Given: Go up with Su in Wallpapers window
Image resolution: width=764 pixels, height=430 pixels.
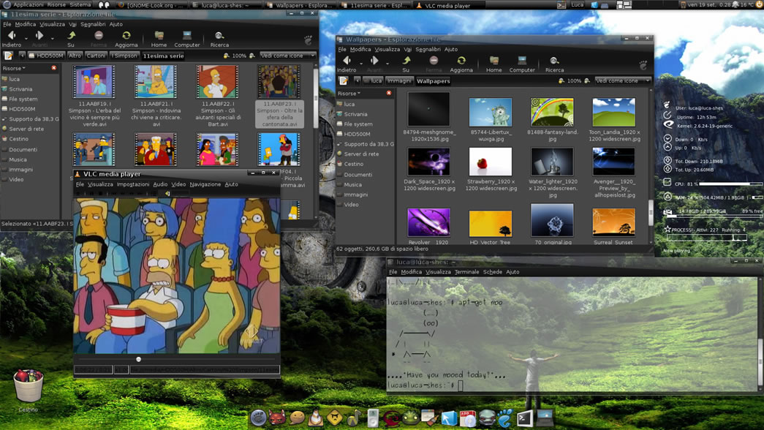Looking at the screenshot, I should pyautogui.click(x=406, y=64).
